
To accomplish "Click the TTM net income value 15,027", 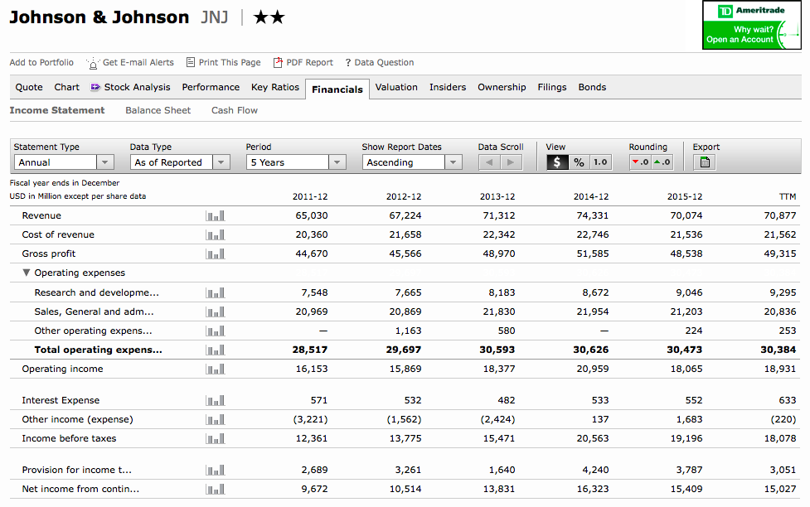I will coord(780,490).
